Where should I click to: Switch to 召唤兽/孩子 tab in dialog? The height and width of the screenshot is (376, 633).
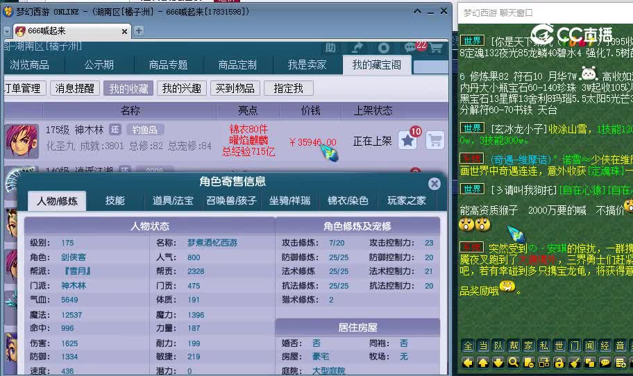[231, 200]
